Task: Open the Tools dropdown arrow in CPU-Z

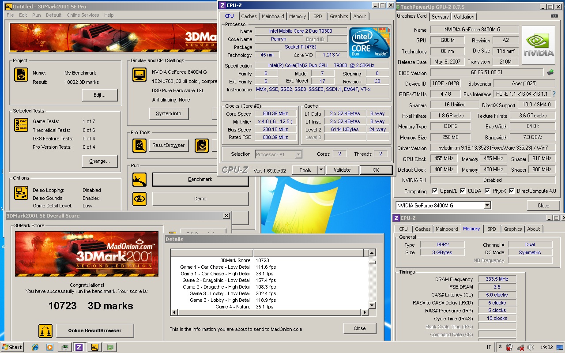Action: pyautogui.click(x=321, y=170)
